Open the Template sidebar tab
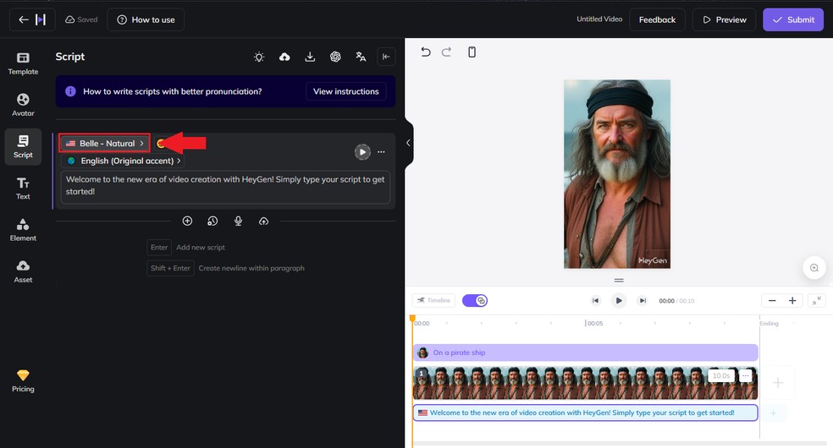Image resolution: width=833 pixels, height=448 pixels. point(23,63)
